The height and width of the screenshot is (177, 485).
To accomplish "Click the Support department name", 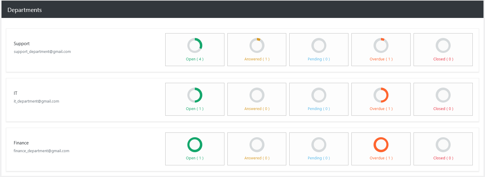I will coord(22,44).
